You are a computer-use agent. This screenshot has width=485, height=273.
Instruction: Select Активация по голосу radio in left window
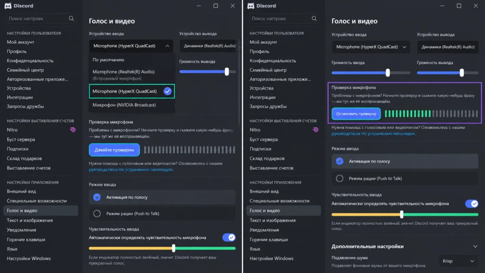pos(97,197)
